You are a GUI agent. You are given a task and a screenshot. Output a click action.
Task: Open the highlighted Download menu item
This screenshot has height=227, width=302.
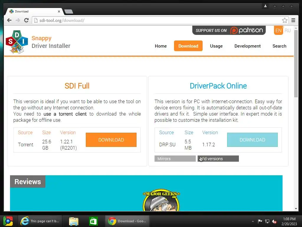pos(188,46)
